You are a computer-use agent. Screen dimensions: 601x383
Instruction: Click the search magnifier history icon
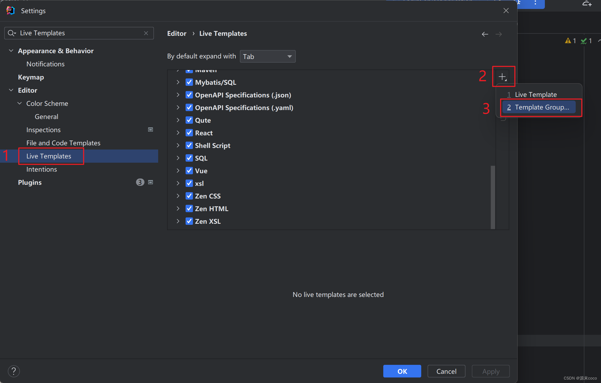click(x=12, y=33)
